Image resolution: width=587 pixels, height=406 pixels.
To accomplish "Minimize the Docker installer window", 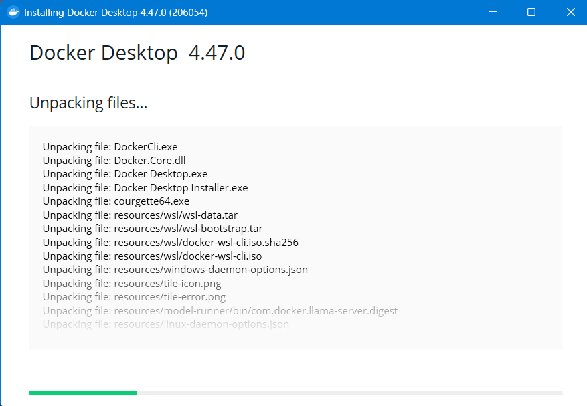I will pyautogui.click(x=493, y=12).
